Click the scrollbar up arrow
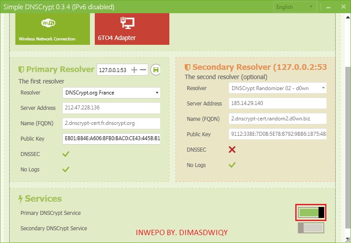351x243 pixels. [x=348, y=17]
